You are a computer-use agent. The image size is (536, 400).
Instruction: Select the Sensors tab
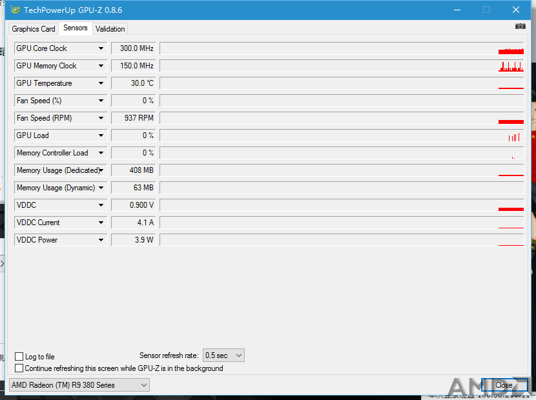[75, 28]
